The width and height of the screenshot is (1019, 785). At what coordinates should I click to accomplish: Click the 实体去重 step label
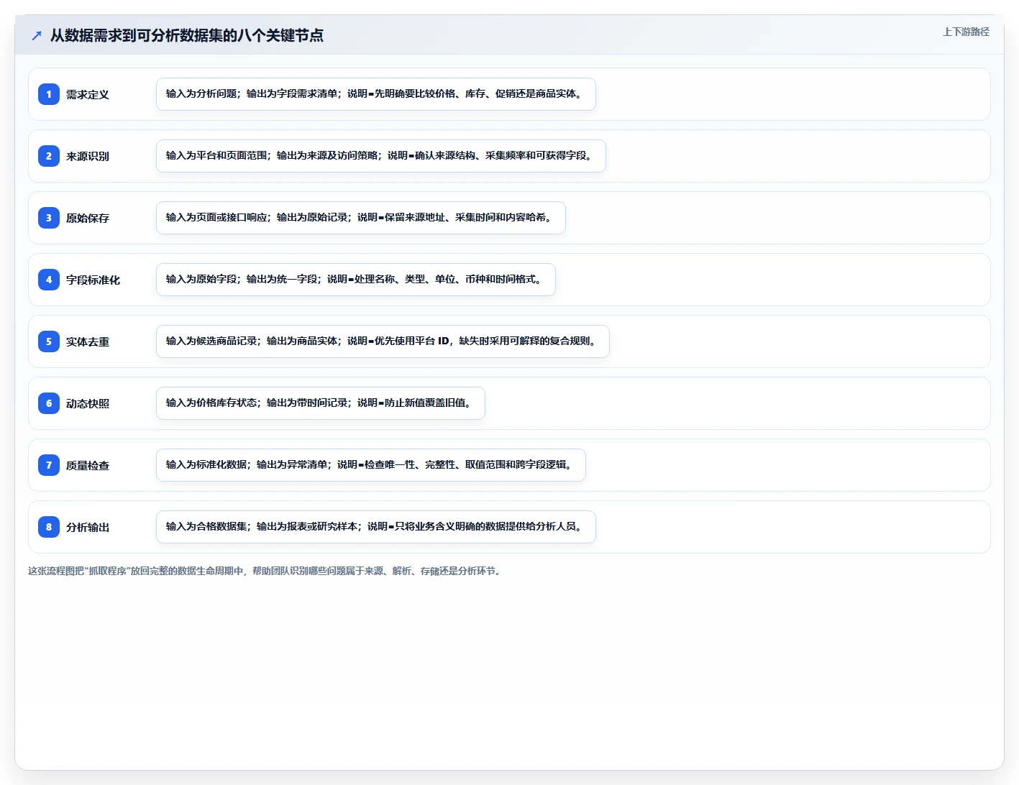pos(88,341)
